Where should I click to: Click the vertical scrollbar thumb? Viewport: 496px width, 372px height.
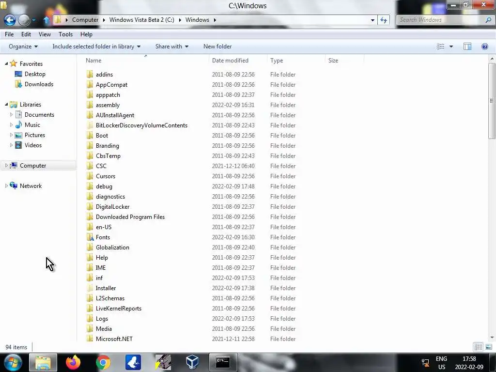[492, 101]
